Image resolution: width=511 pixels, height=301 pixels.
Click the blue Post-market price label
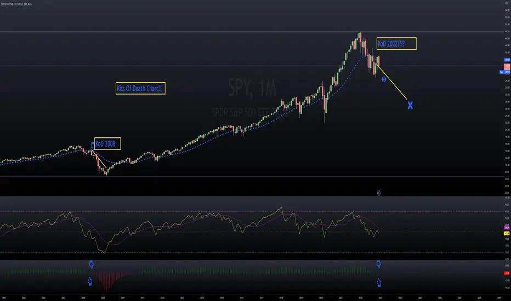pos(505,72)
